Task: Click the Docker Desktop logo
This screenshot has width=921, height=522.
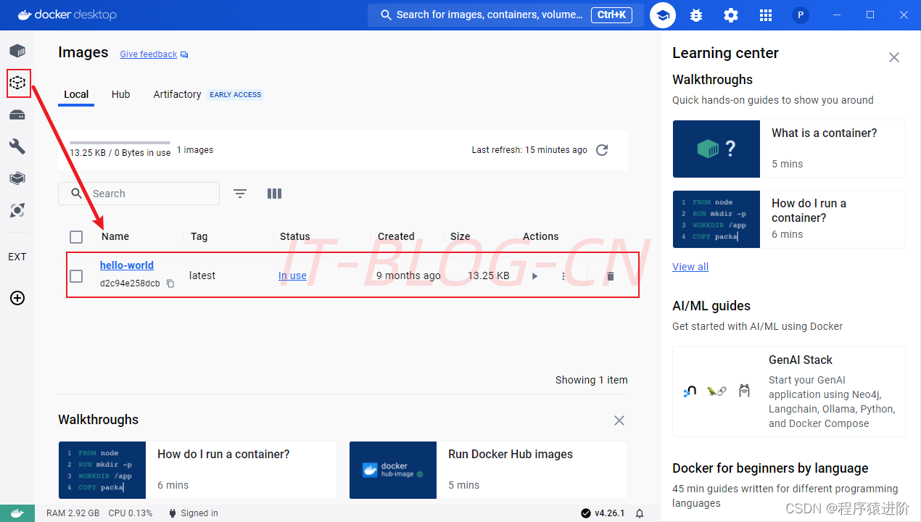Action: [67, 14]
